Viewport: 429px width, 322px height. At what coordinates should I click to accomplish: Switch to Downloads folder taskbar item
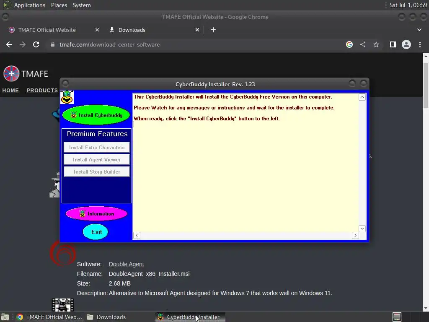pyautogui.click(x=106, y=317)
